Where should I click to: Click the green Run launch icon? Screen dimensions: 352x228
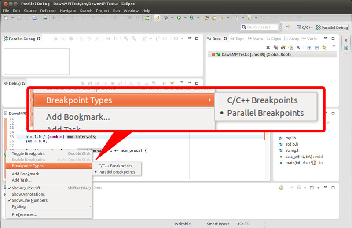[x=179, y=18]
